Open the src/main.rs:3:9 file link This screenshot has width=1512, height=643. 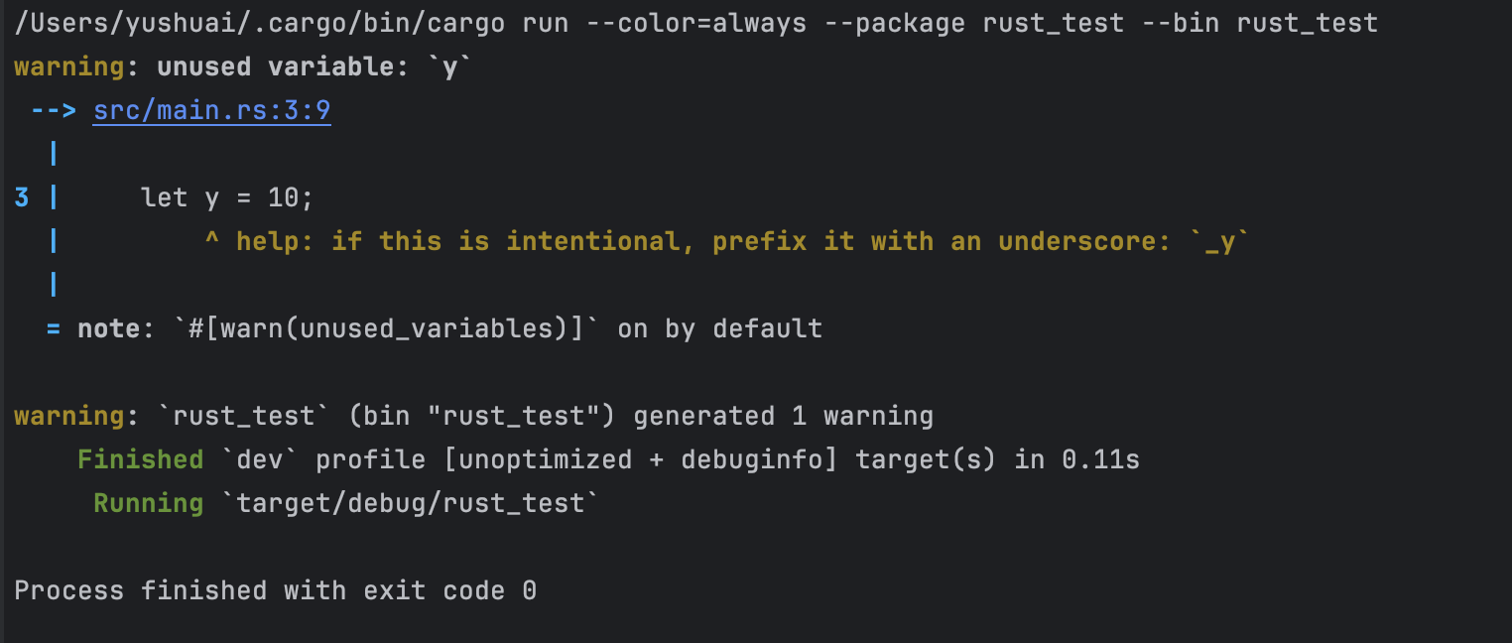tap(211, 111)
